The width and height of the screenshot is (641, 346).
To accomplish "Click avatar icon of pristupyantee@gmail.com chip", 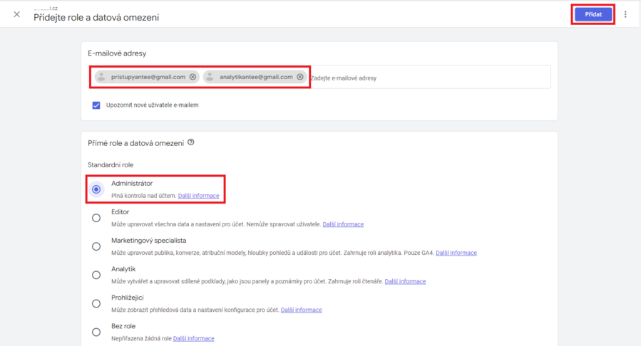I will click(x=102, y=77).
